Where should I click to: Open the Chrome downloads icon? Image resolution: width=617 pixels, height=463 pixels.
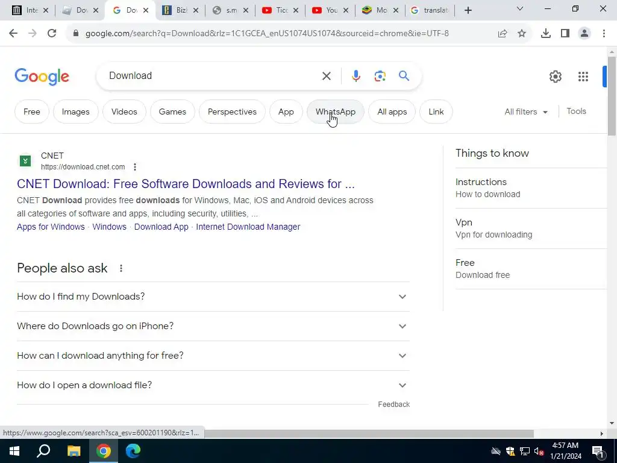click(x=546, y=34)
